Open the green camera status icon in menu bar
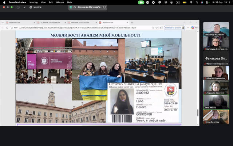 [141, 2]
